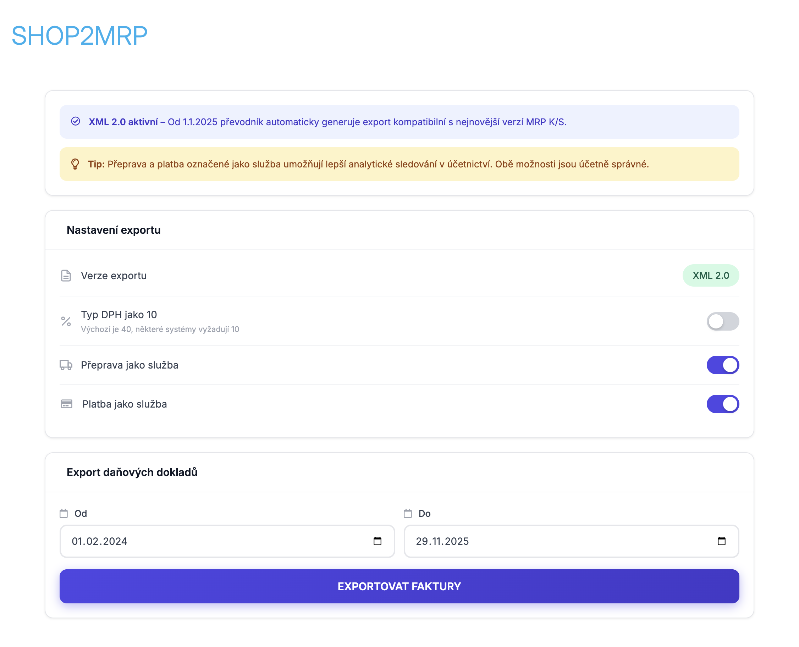Click the credit card icon for Platba
Image resolution: width=799 pixels, height=647 pixels.
tap(67, 404)
